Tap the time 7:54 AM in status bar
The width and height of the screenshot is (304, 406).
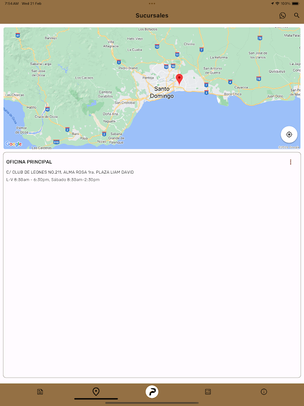coord(12,4)
